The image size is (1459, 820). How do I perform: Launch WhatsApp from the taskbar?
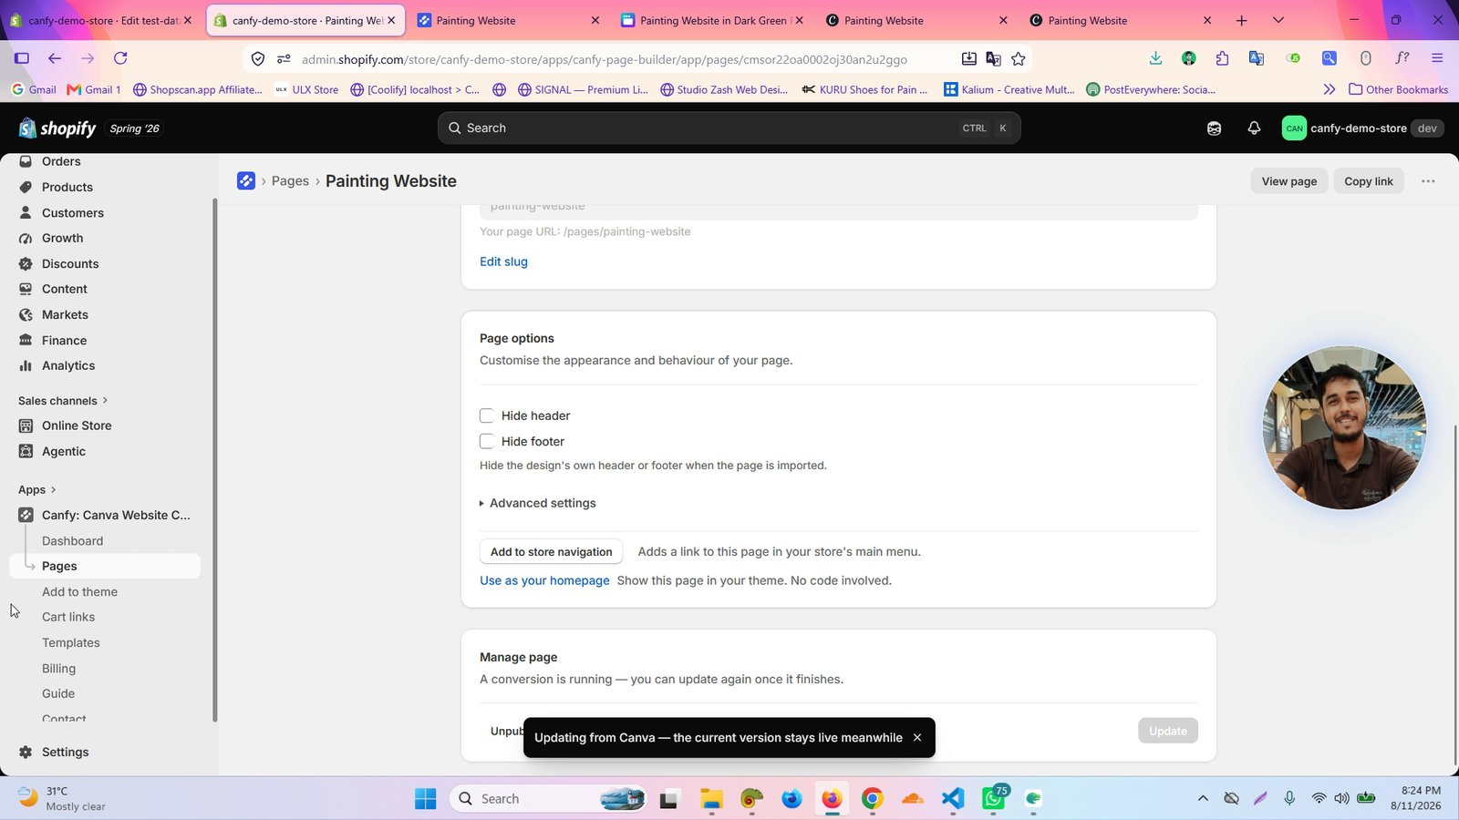[994, 799]
